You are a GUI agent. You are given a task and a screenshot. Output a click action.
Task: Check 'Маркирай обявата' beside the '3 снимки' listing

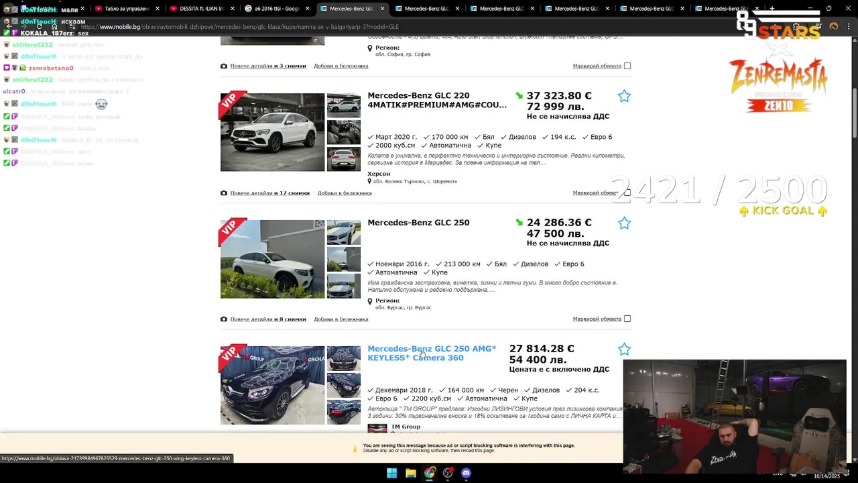coord(627,66)
